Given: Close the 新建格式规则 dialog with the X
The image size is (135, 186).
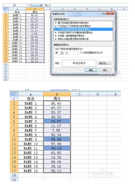Looking at the screenshot, I should 111,13.
